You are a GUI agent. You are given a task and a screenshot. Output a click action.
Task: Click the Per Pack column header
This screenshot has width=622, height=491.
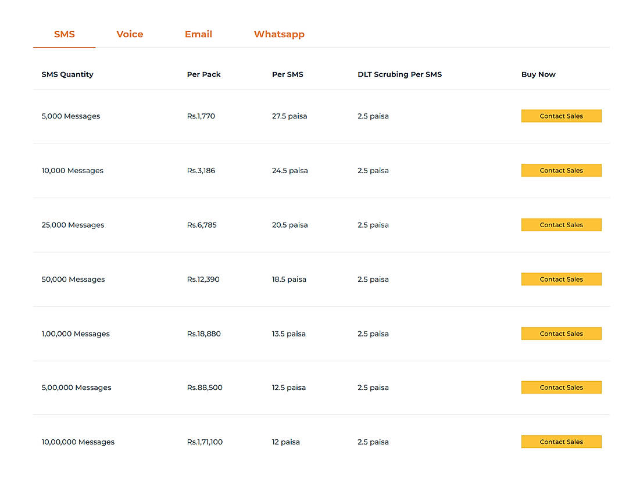click(x=204, y=74)
